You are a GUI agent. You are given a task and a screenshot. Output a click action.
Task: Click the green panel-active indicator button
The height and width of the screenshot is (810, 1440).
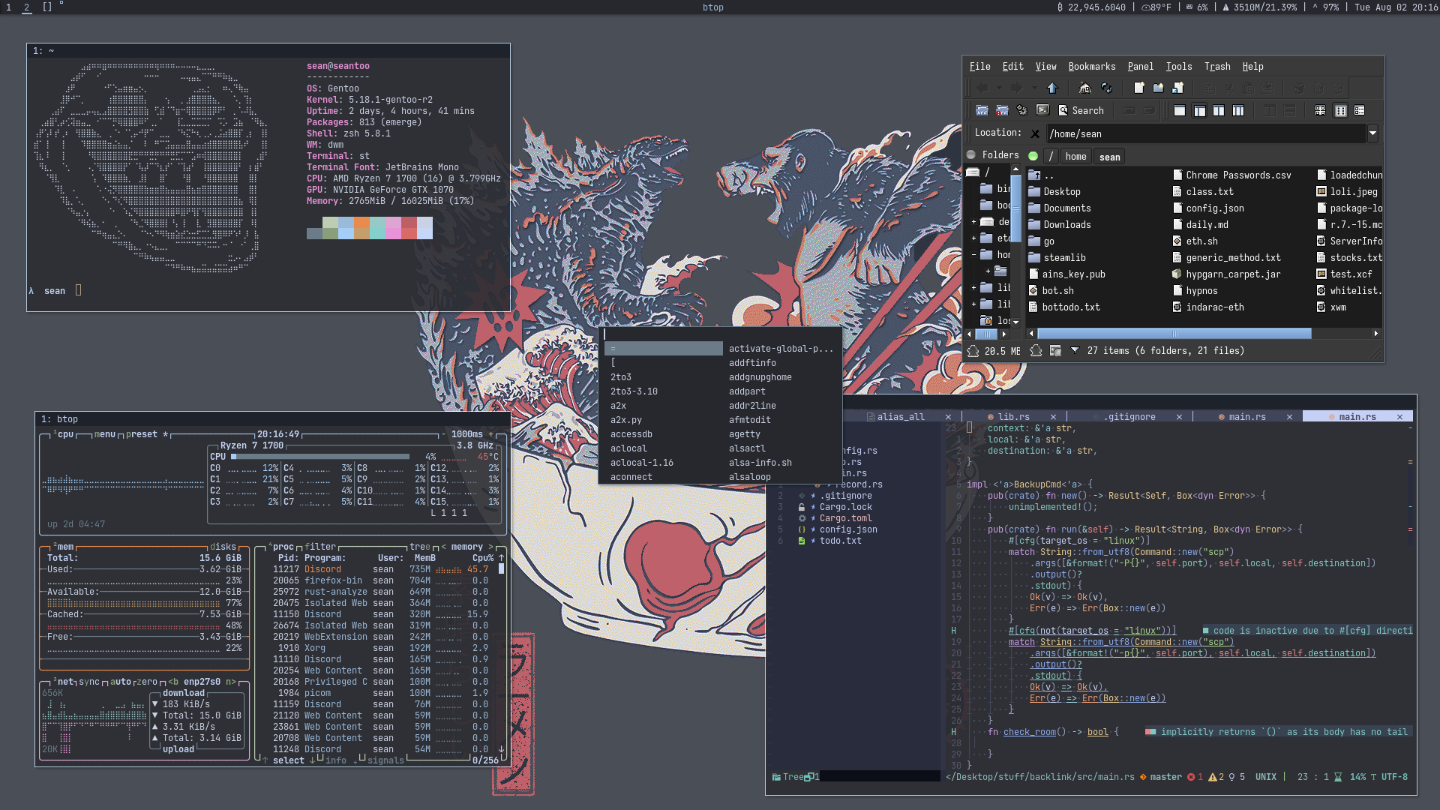[x=1033, y=156]
